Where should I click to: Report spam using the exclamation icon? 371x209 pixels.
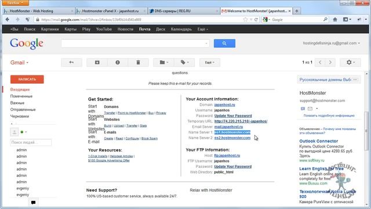point(118,62)
